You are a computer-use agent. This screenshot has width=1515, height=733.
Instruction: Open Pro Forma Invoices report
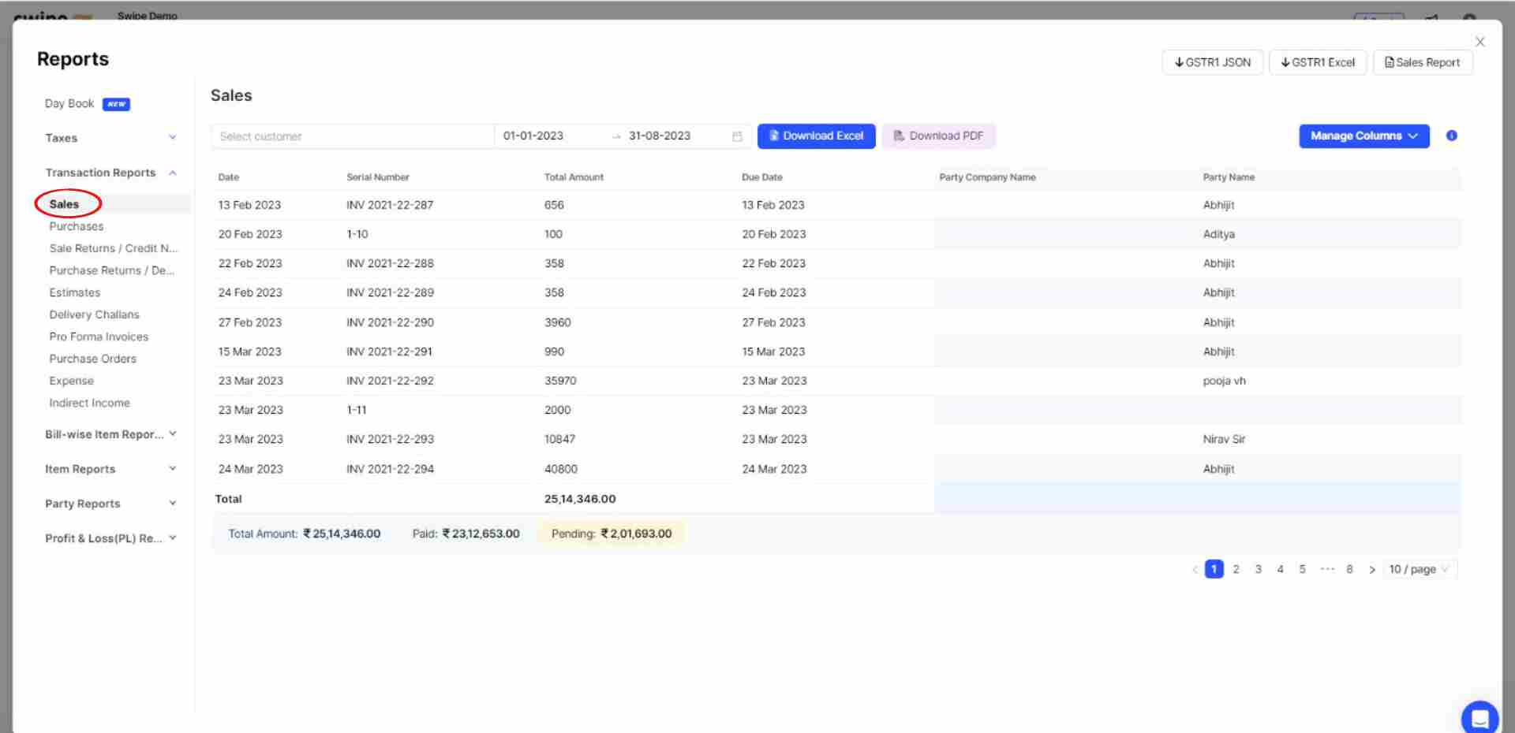(99, 337)
